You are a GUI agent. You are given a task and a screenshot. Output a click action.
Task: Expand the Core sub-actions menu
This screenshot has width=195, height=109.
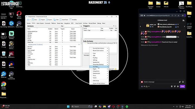click(x=99, y=53)
